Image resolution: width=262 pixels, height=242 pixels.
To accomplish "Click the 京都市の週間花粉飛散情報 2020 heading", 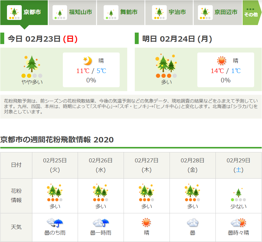I will [57, 139].
